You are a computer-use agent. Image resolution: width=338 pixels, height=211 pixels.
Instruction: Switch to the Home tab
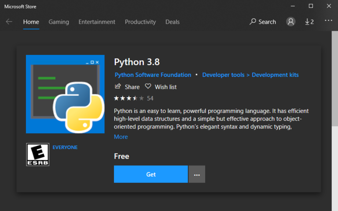(31, 22)
